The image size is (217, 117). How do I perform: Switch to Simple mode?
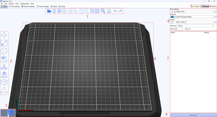pos(195,6)
